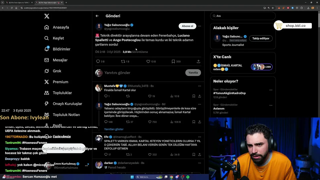
Task: Click the Yanıtla button
Action: click(x=193, y=73)
